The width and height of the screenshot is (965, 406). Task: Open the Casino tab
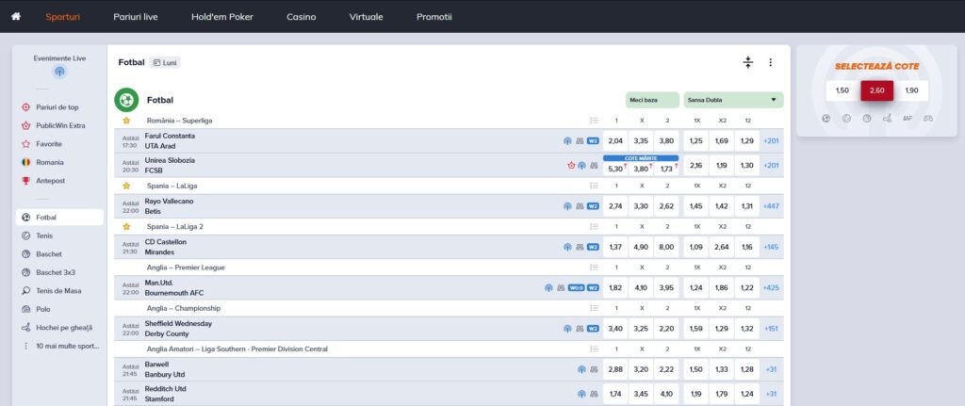pos(302,17)
